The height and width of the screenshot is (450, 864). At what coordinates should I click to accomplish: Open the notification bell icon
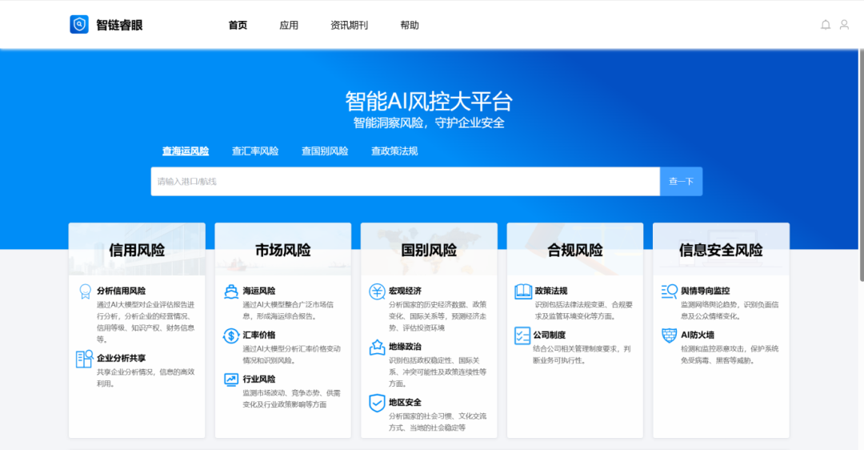pos(826,25)
